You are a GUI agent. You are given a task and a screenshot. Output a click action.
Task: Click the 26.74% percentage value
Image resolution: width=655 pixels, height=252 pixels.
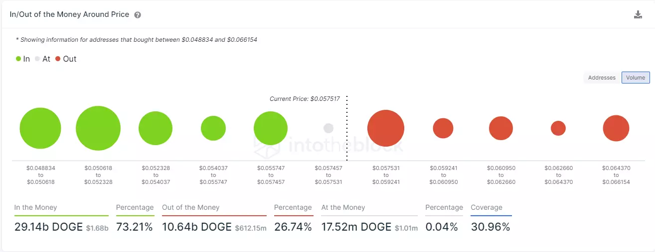293,227
